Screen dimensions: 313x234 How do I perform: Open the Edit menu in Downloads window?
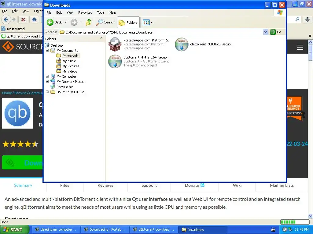point(59,12)
